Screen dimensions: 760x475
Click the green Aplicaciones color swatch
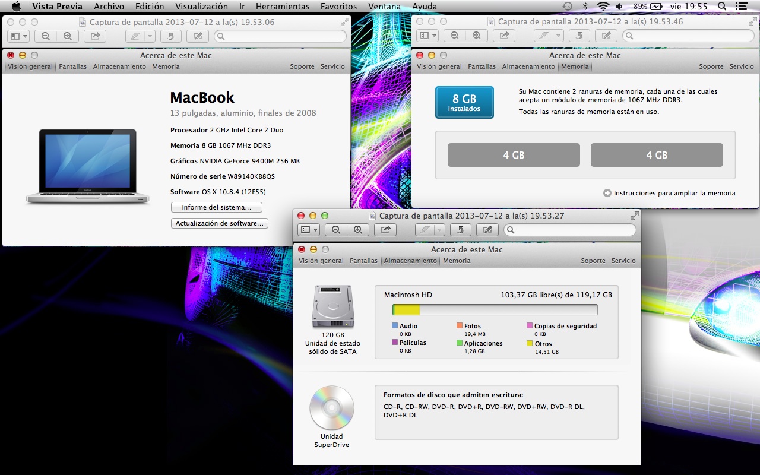pos(460,343)
